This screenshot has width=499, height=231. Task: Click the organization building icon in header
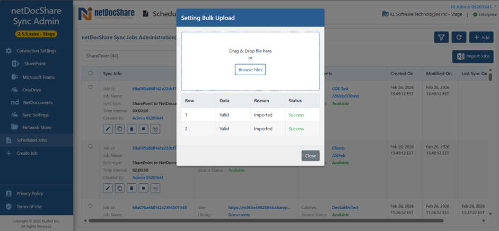pyautogui.click(x=385, y=14)
